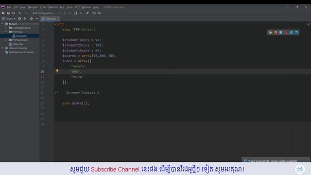Screen dimensions: 311x175
Task: Click the Synchronize/reload toolbar icon
Action: (x=14, y=13)
